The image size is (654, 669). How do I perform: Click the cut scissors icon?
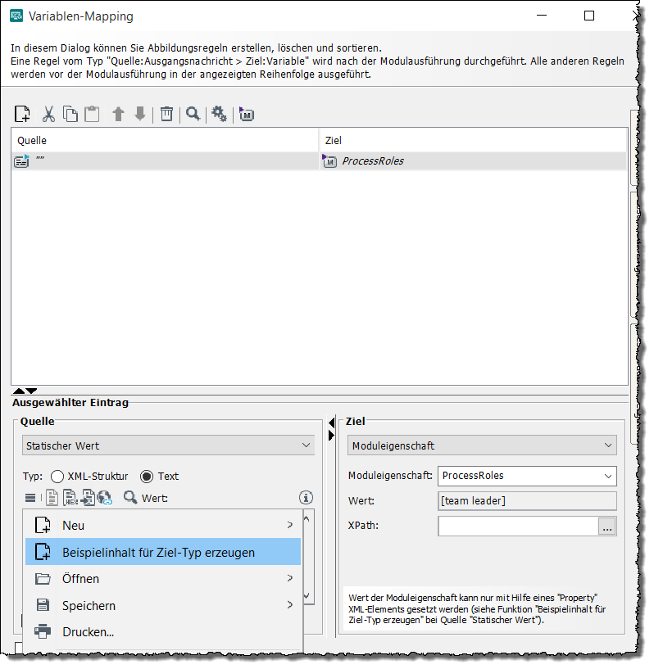pyautogui.click(x=48, y=115)
